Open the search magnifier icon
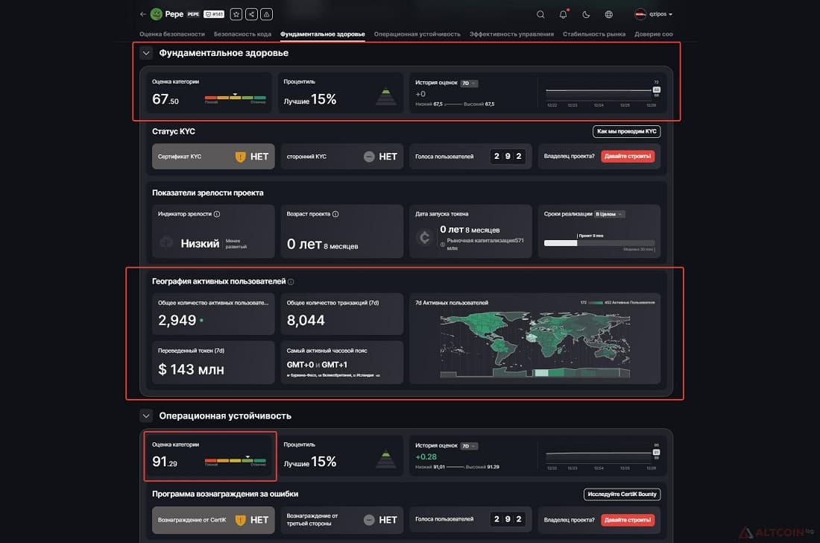 [x=540, y=15]
